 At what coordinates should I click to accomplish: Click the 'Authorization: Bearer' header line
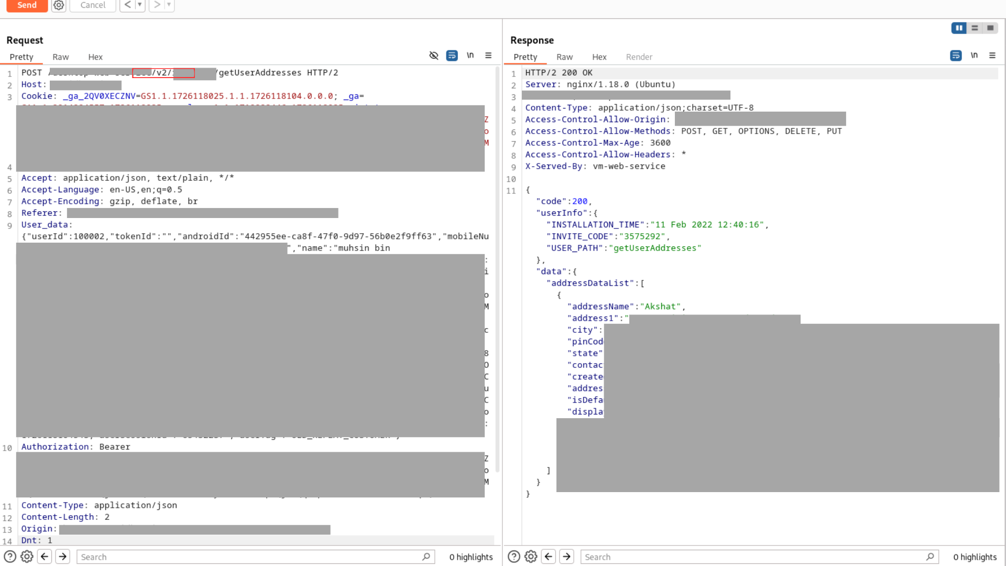coord(76,447)
